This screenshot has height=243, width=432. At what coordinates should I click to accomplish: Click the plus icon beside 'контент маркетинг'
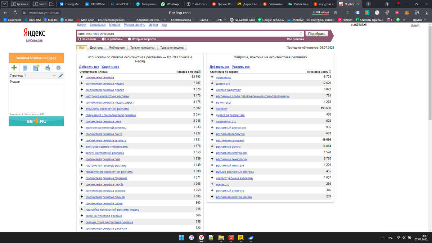coord(212,90)
